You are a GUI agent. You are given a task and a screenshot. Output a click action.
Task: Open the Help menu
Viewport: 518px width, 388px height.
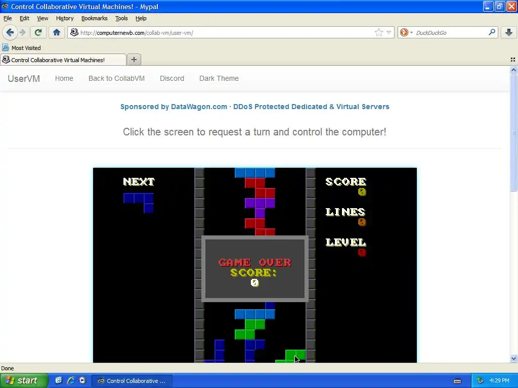[141, 18]
